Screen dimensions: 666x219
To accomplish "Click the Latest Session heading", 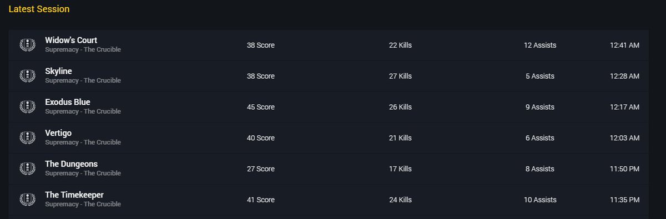I will pos(39,9).
